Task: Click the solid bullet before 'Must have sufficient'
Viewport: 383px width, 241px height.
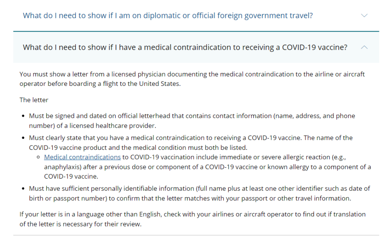Action: (x=23, y=189)
